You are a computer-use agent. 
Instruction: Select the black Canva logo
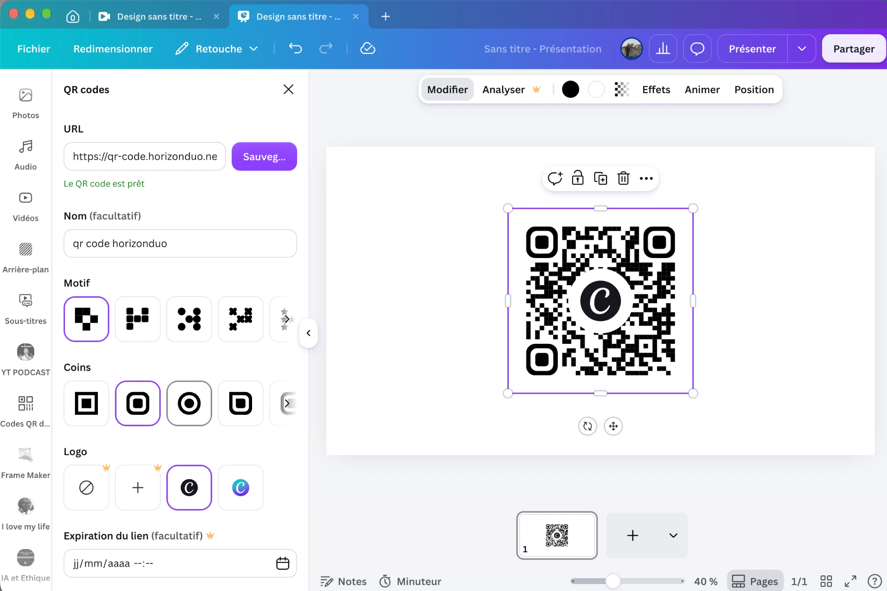(x=189, y=488)
